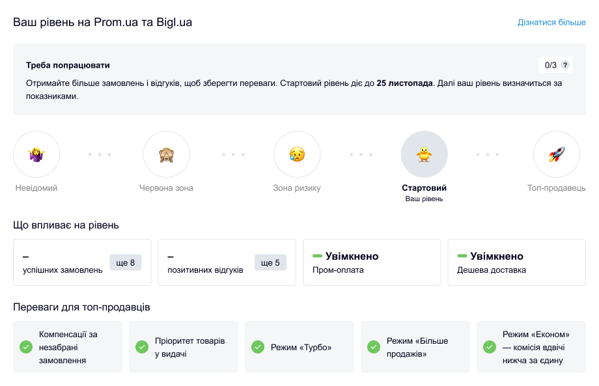Open the "Пром-оплата" enabled card
599x386 pixels.
pyautogui.click(x=372, y=262)
